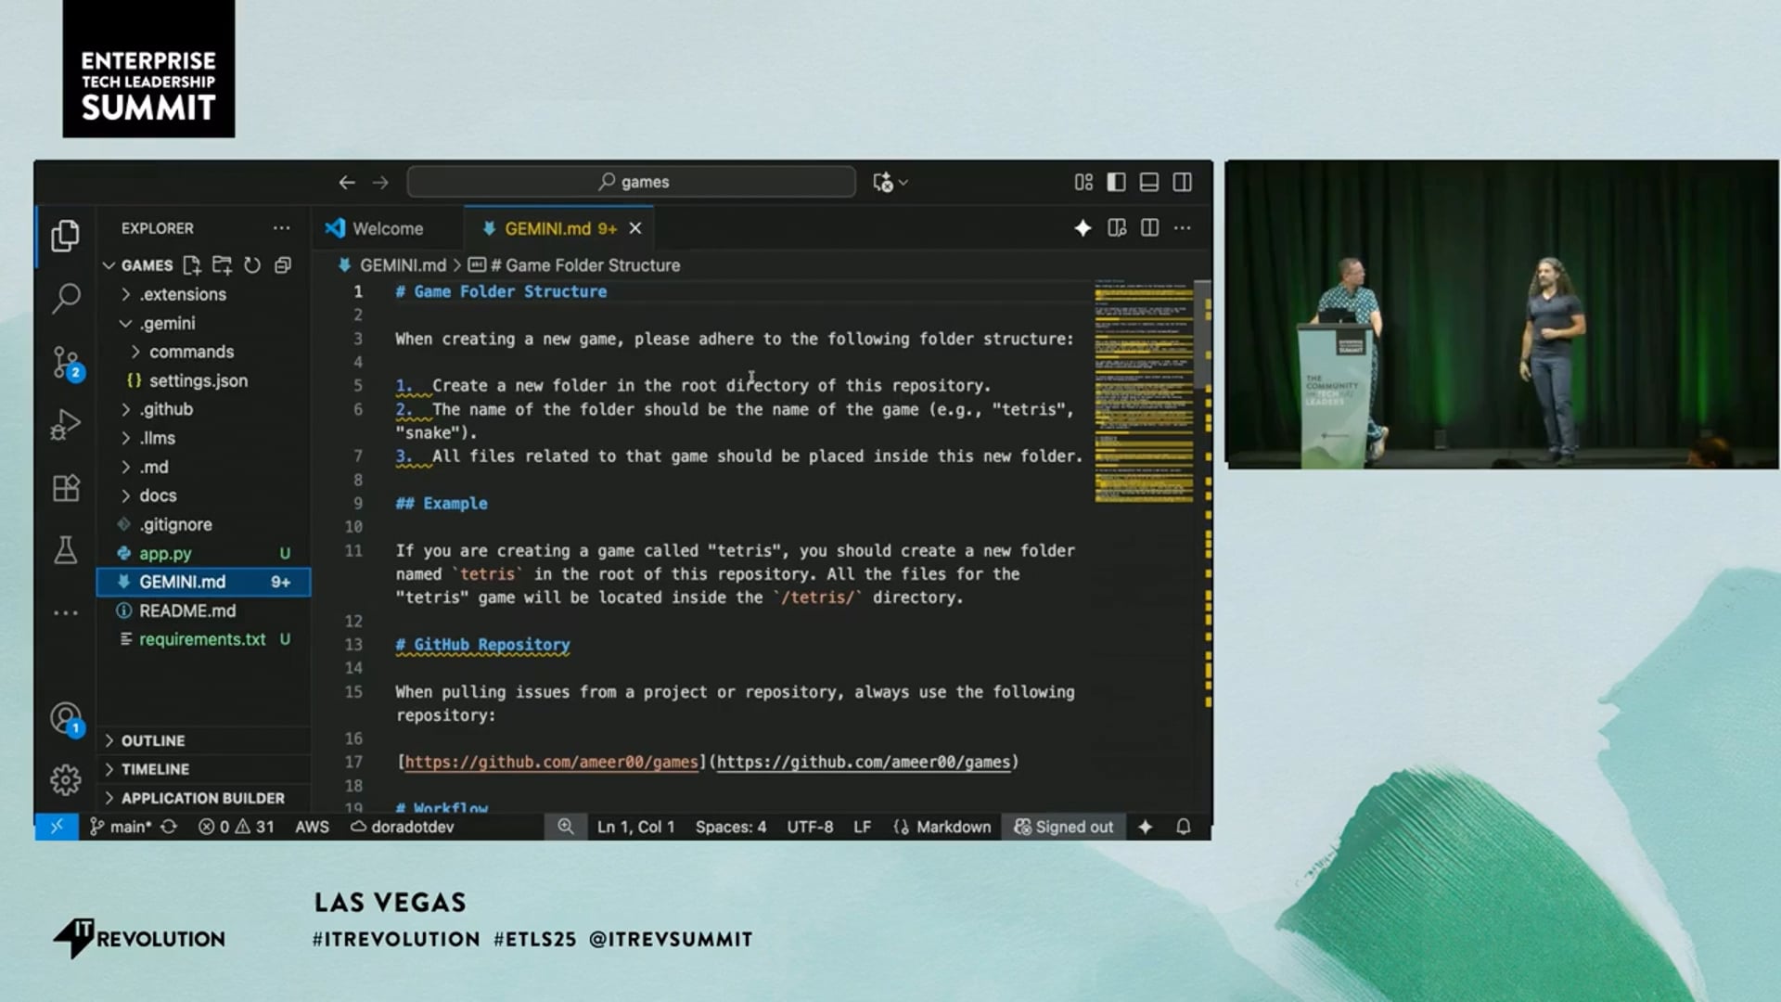The width and height of the screenshot is (1781, 1002).
Task: Change indentation Spaces: 4
Action: click(x=731, y=827)
